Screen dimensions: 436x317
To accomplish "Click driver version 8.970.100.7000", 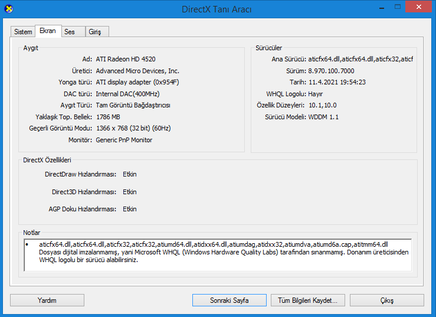I will 331,71.
